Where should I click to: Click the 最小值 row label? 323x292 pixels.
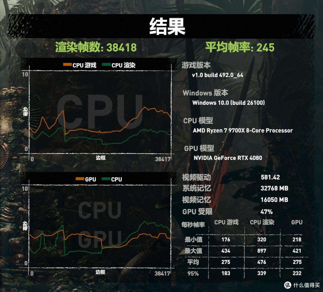(194, 240)
